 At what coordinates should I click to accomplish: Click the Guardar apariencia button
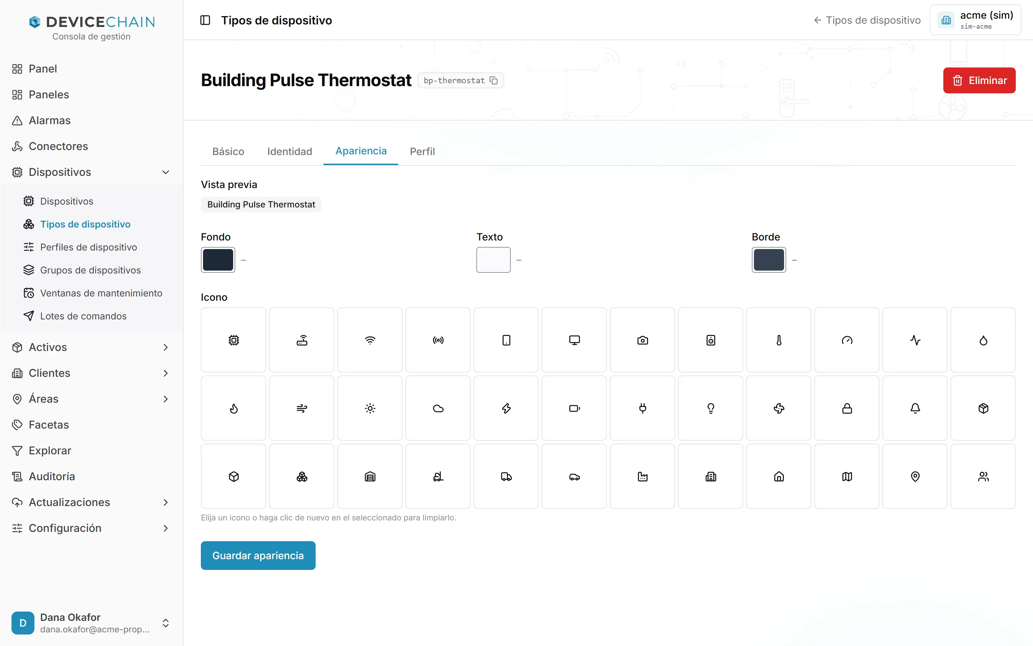[x=258, y=555]
